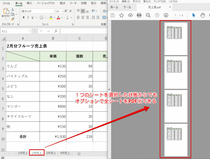Click the Print icon in Acrobat toolbar
The height and width of the screenshot is (159, 210).
click(x=139, y=15)
